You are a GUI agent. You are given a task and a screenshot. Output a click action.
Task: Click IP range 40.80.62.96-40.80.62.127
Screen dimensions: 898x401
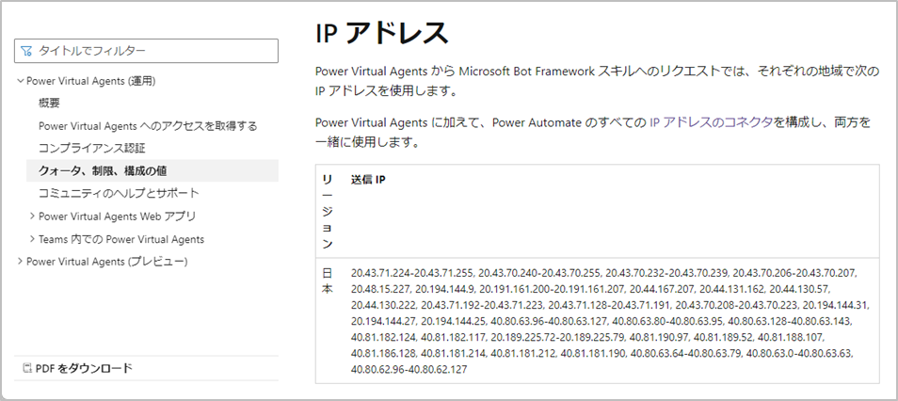coord(409,370)
